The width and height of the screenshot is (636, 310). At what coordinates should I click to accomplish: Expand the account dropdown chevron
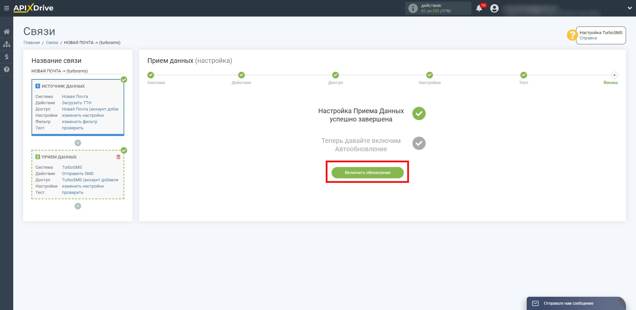[630, 8]
